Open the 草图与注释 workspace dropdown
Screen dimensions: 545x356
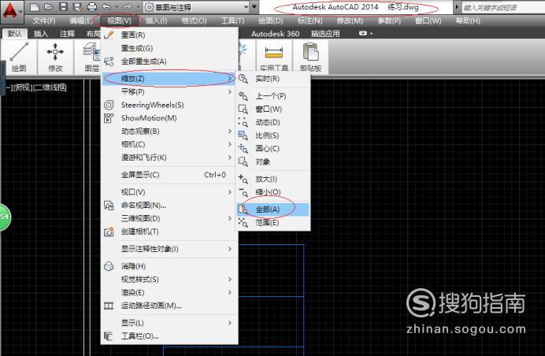point(196,7)
